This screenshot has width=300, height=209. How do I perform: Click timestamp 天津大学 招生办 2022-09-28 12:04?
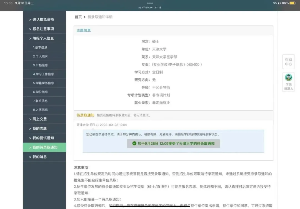pos(102,125)
